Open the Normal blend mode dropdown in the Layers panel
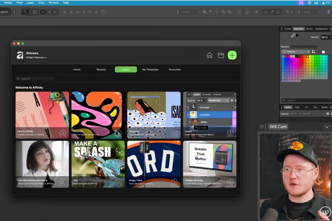The image size is (332, 221). (313, 114)
